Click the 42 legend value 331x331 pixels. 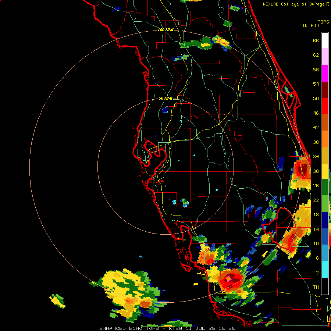point(316,128)
